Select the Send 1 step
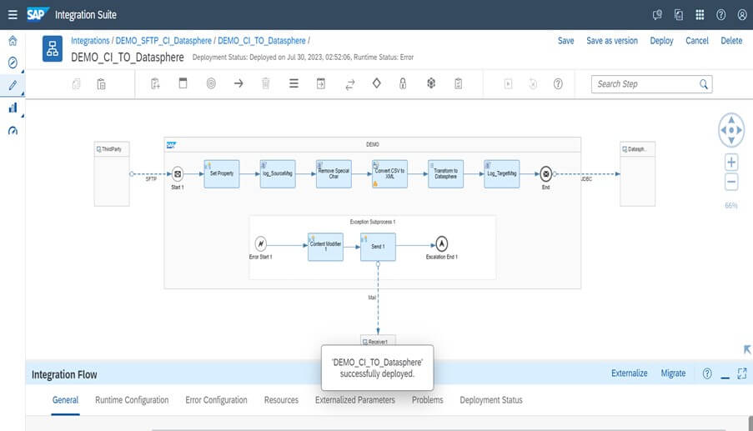 pyautogui.click(x=378, y=247)
